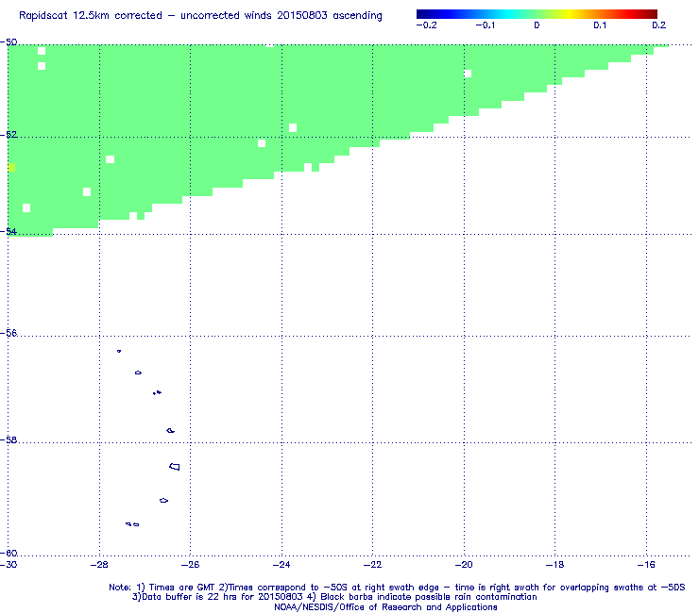This screenshot has width=699, height=613.
Task: Select latitude axis label '-50'
Action: click(x=9, y=42)
